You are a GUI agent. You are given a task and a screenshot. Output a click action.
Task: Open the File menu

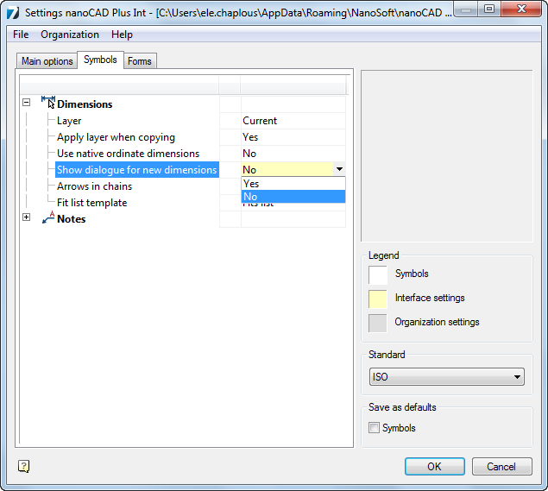point(21,35)
